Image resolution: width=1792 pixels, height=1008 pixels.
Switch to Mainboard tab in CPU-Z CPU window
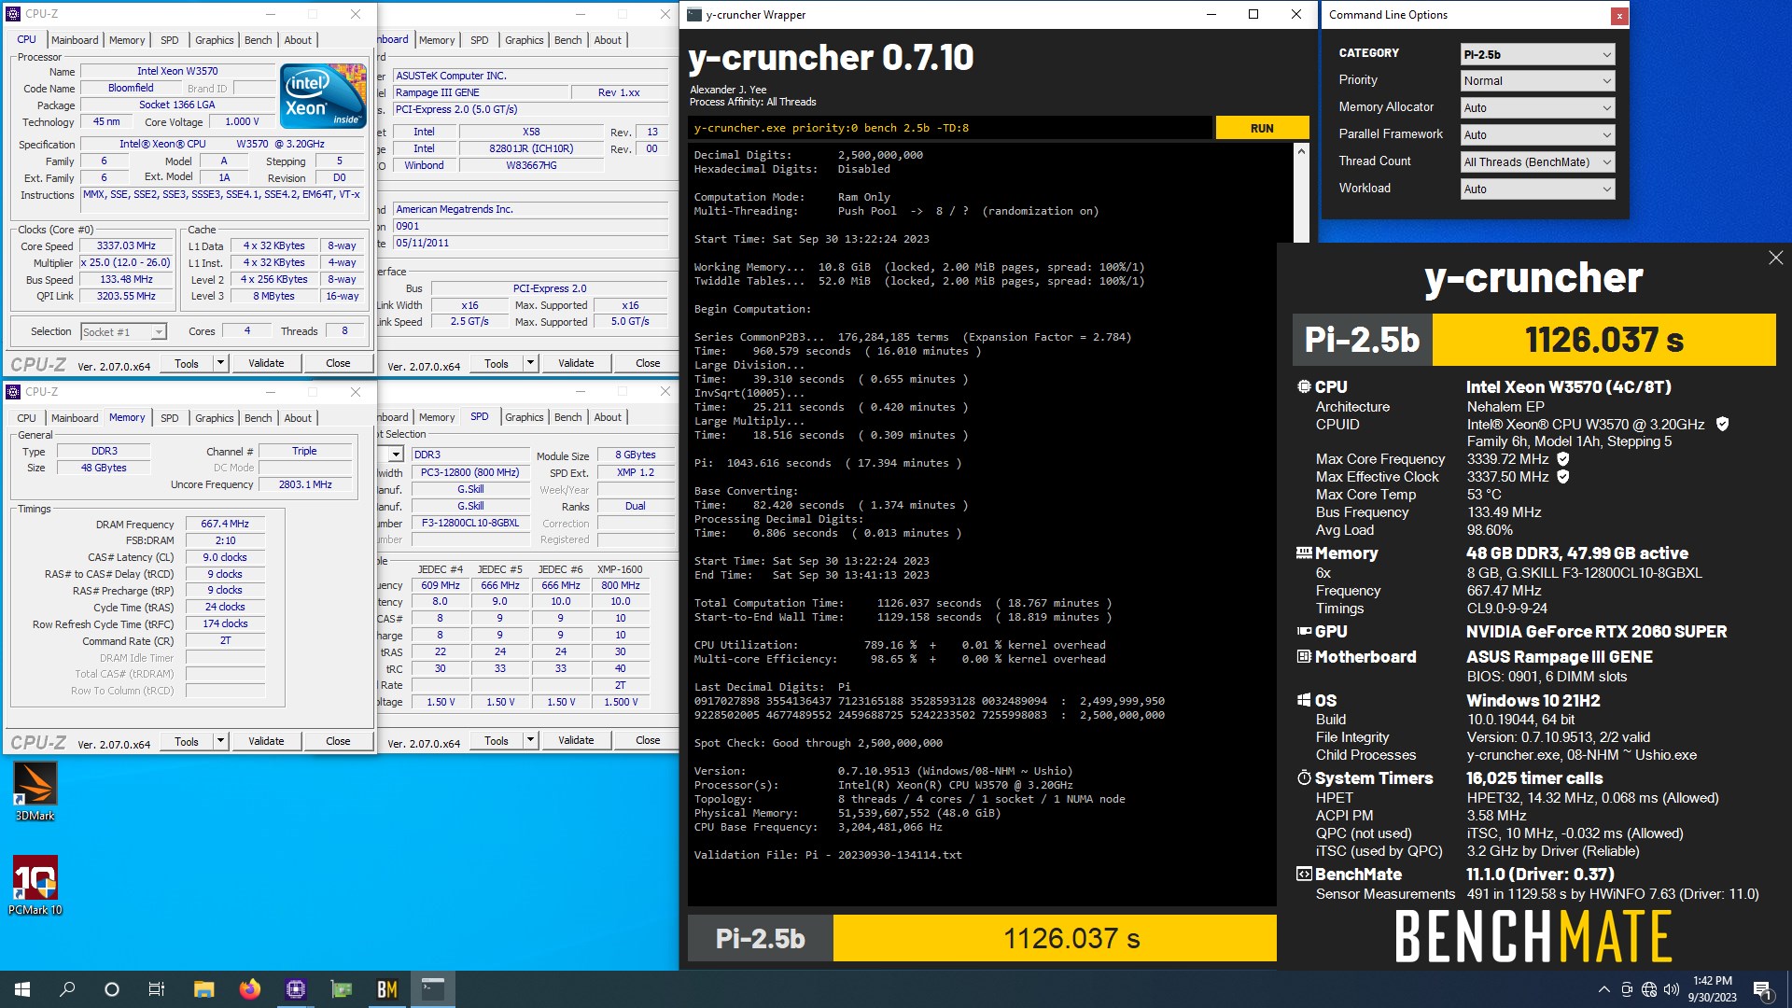(75, 40)
